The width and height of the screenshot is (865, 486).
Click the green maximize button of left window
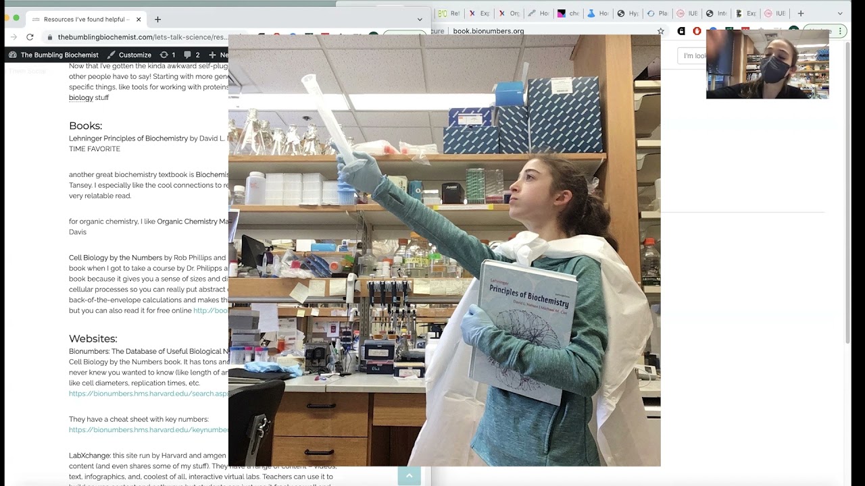16,18
